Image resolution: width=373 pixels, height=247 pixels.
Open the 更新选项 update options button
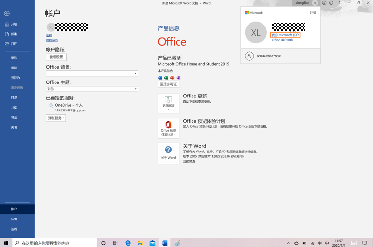168,103
